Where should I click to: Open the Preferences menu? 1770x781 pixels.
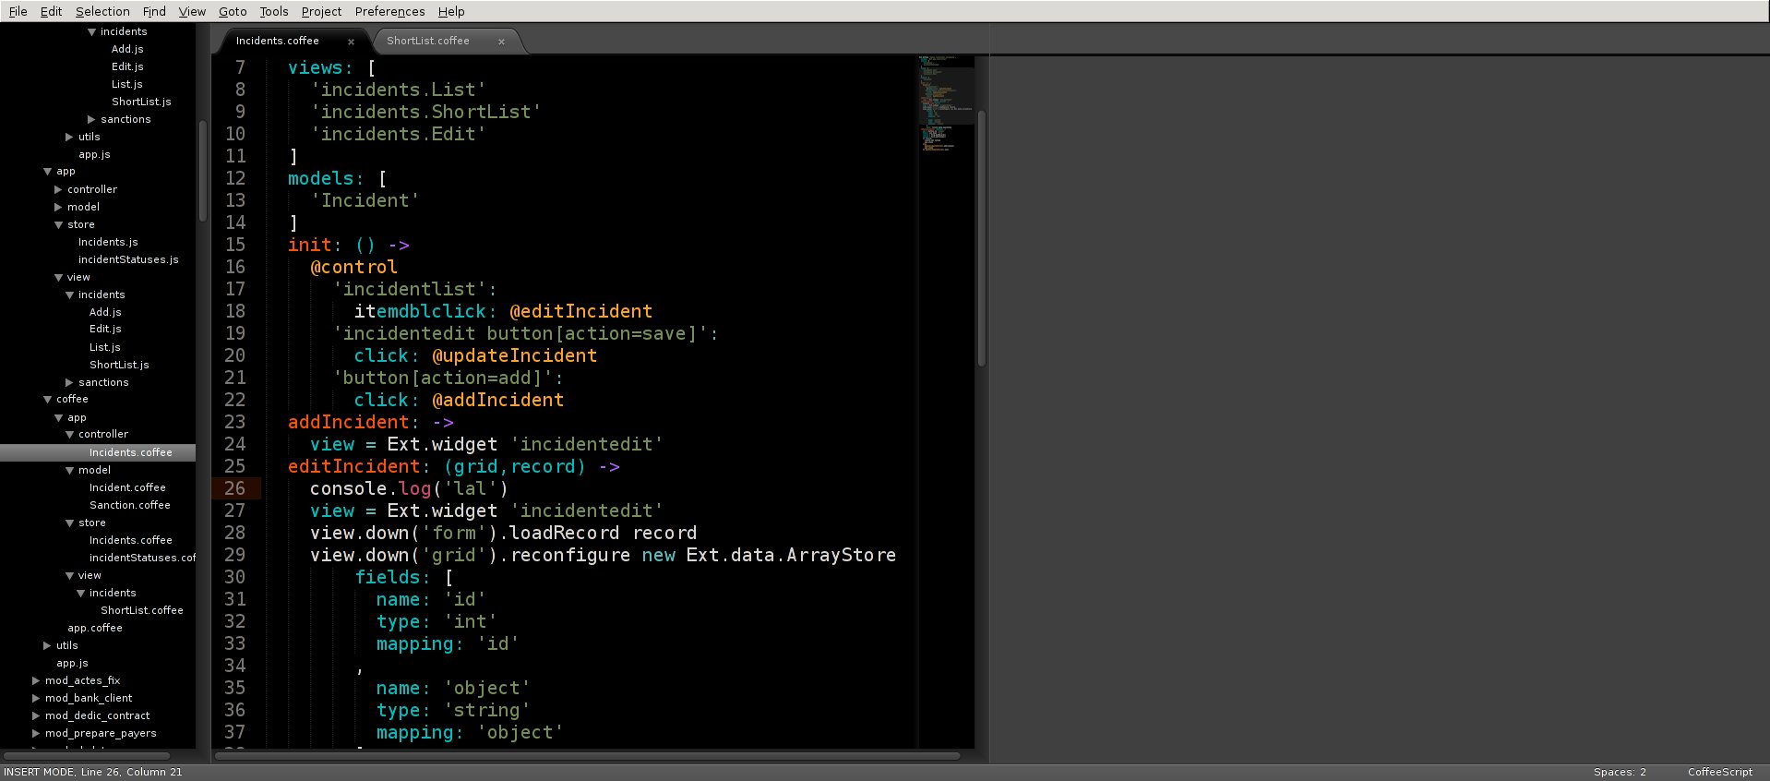[x=389, y=11]
